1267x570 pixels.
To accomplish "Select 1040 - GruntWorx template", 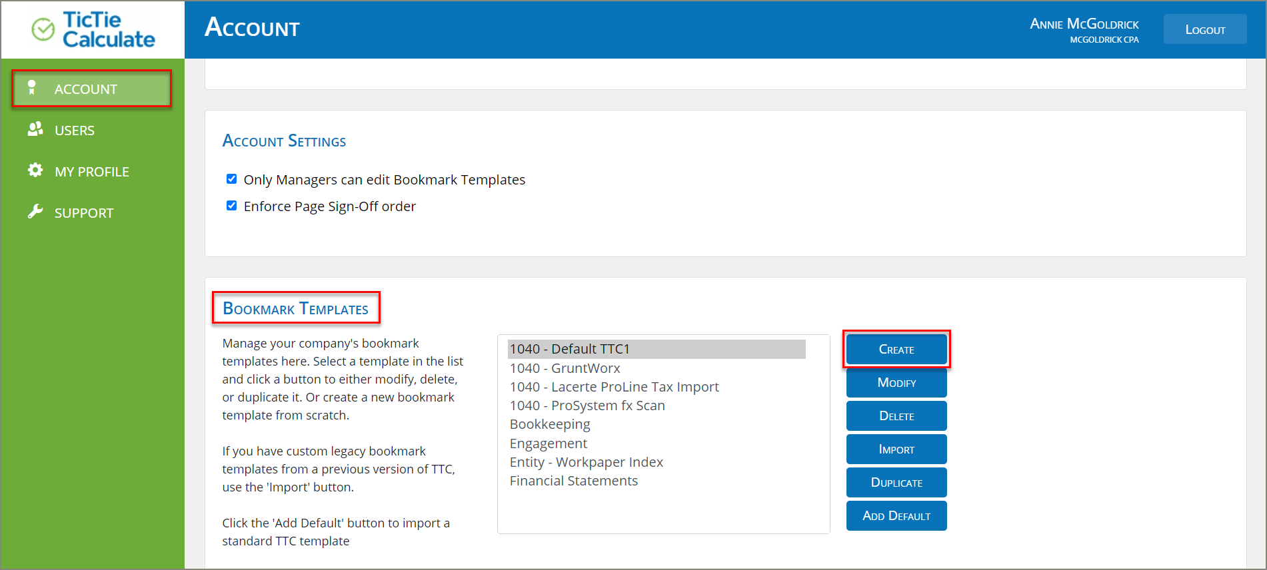I will (565, 368).
